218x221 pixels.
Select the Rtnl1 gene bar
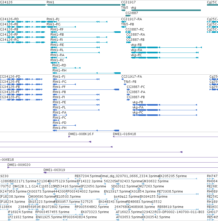click(84, 5)
